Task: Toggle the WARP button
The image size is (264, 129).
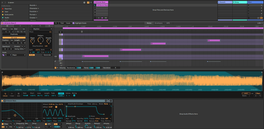Action: (x=246, y=93)
